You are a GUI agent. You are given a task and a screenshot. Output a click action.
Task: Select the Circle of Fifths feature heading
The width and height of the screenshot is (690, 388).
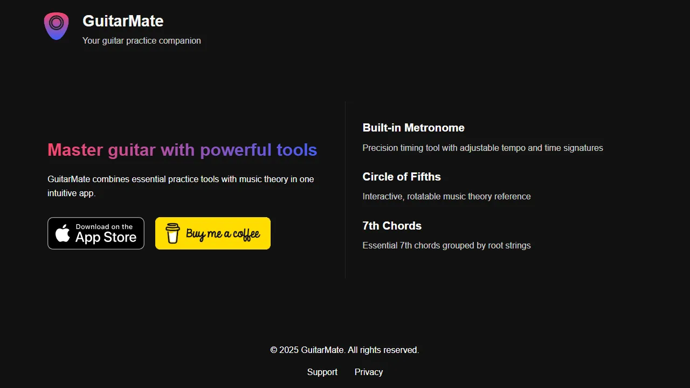pos(401,177)
